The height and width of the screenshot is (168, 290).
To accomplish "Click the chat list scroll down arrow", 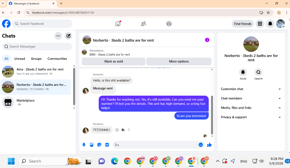I will (x=74, y=108).
